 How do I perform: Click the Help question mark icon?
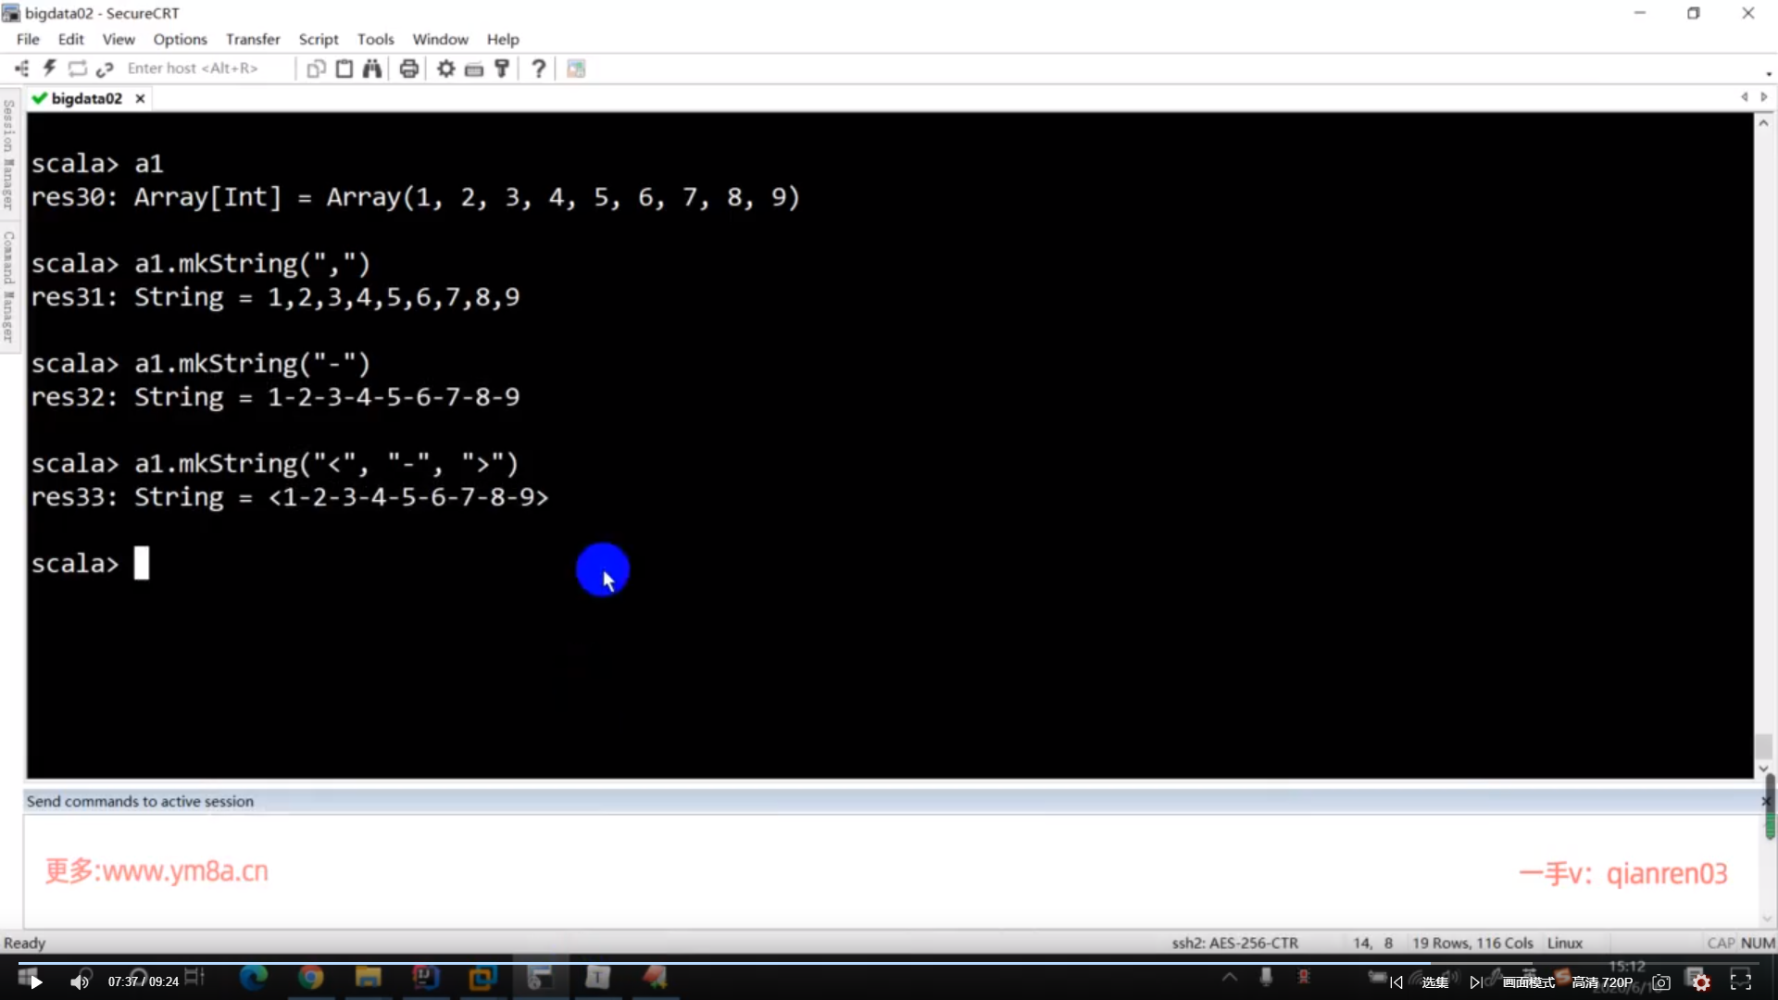pos(538,69)
